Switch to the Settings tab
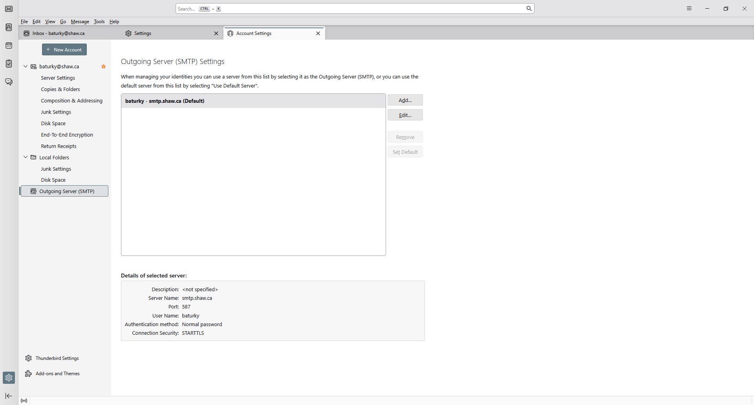754x405 pixels. coord(172,33)
